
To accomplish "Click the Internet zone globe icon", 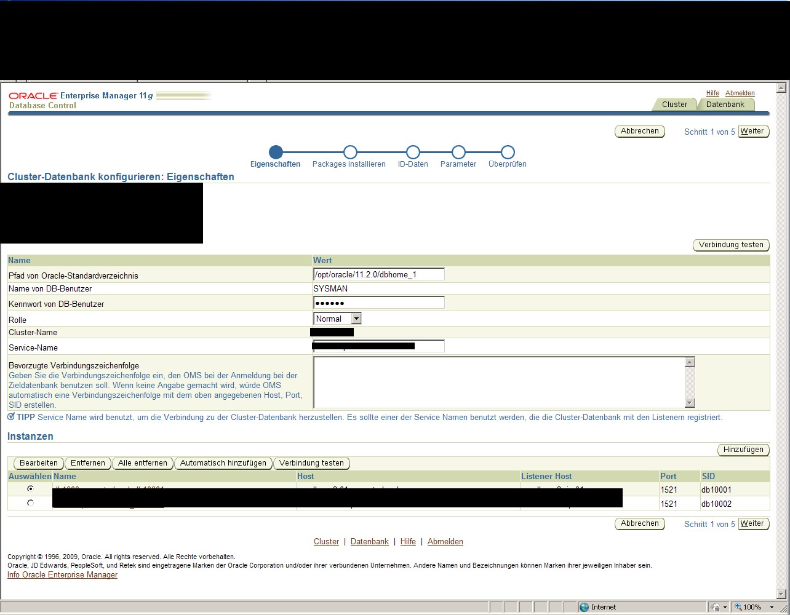I will click(584, 607).
